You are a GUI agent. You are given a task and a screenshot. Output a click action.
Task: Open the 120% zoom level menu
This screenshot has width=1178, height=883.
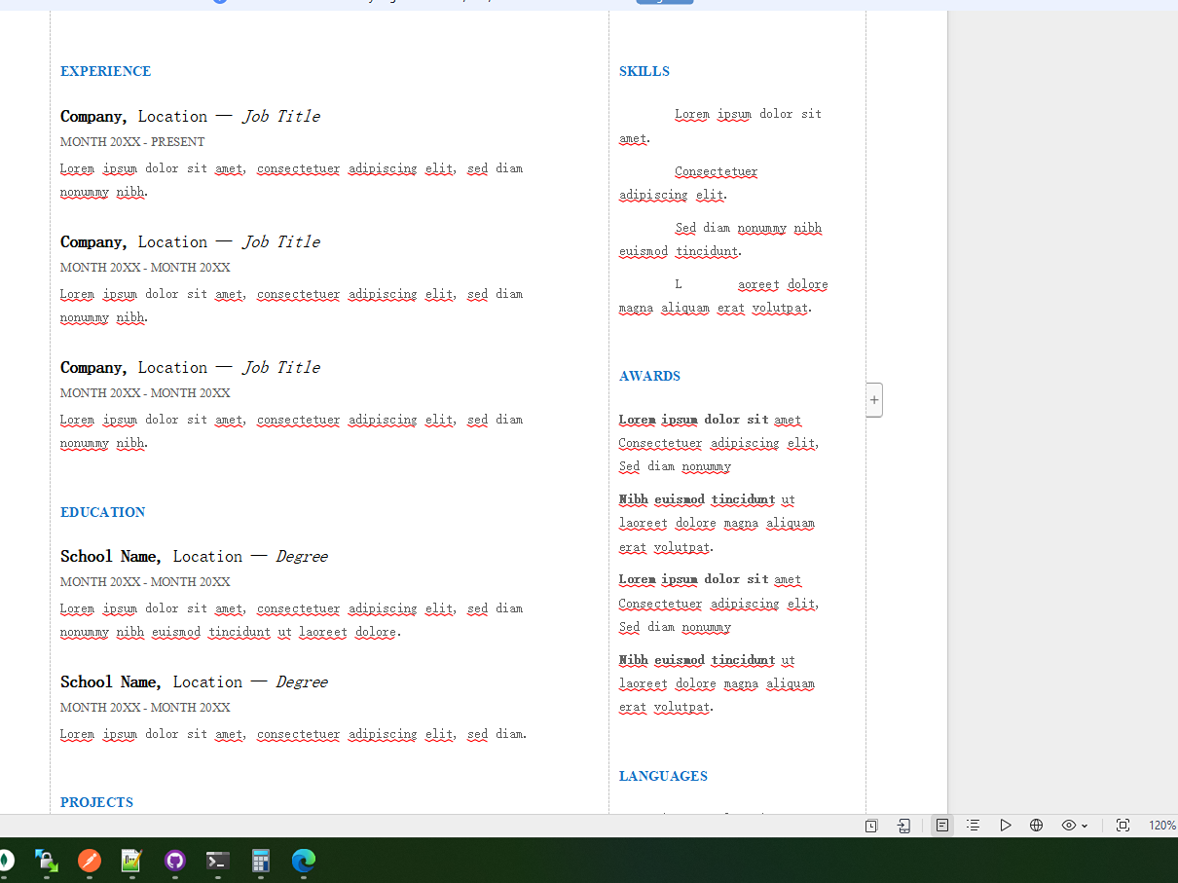point(1161,826)
